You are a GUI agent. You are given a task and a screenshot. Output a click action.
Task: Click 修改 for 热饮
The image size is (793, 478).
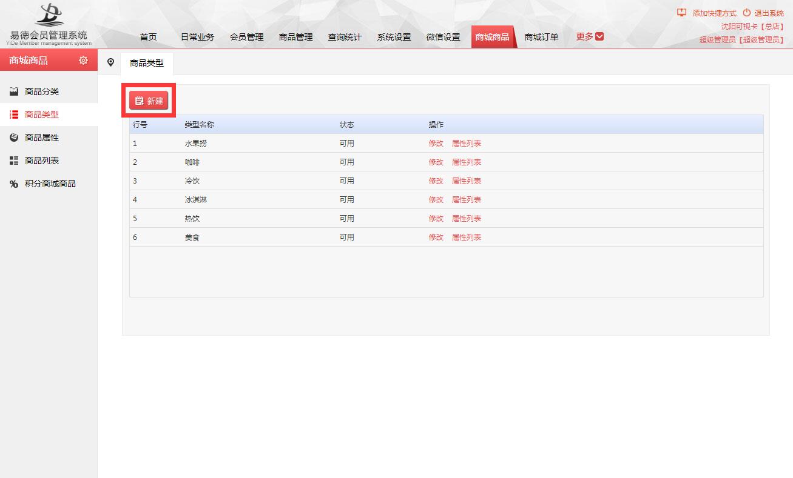point(436,219)
